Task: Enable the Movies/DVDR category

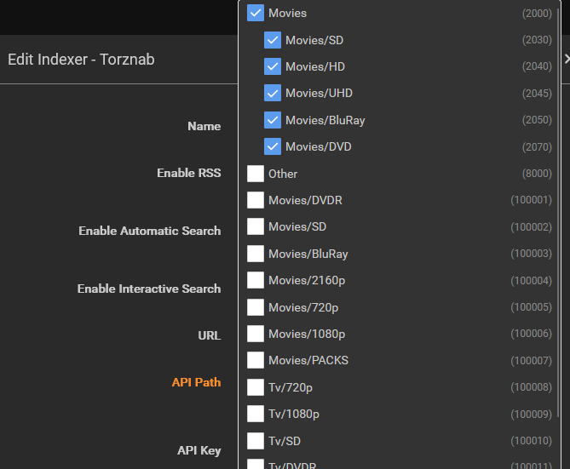Action: click(x=256, y=200)
